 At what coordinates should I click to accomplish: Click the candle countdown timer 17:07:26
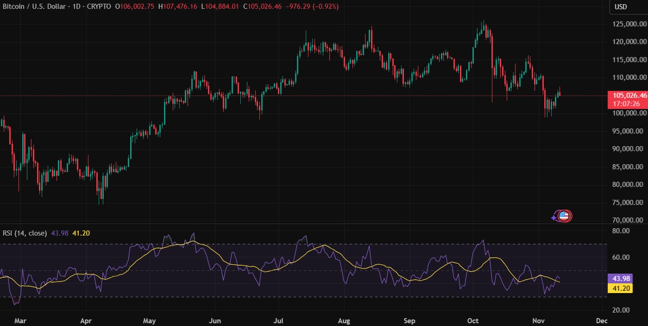pos(626,103)
